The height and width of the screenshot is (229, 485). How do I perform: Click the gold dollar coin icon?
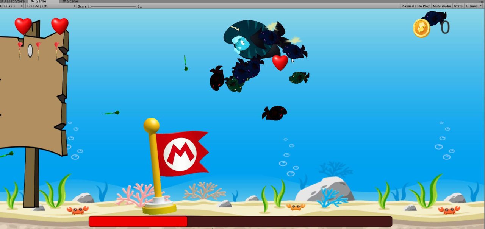click(421, 28)
